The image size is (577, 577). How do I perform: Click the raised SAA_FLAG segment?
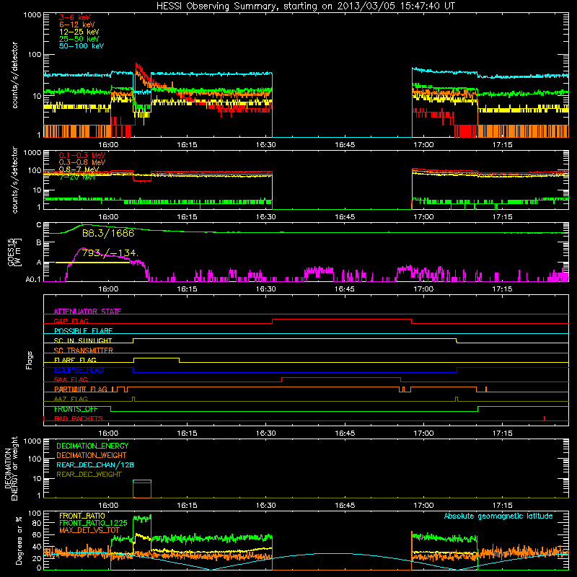pos(341,377)
